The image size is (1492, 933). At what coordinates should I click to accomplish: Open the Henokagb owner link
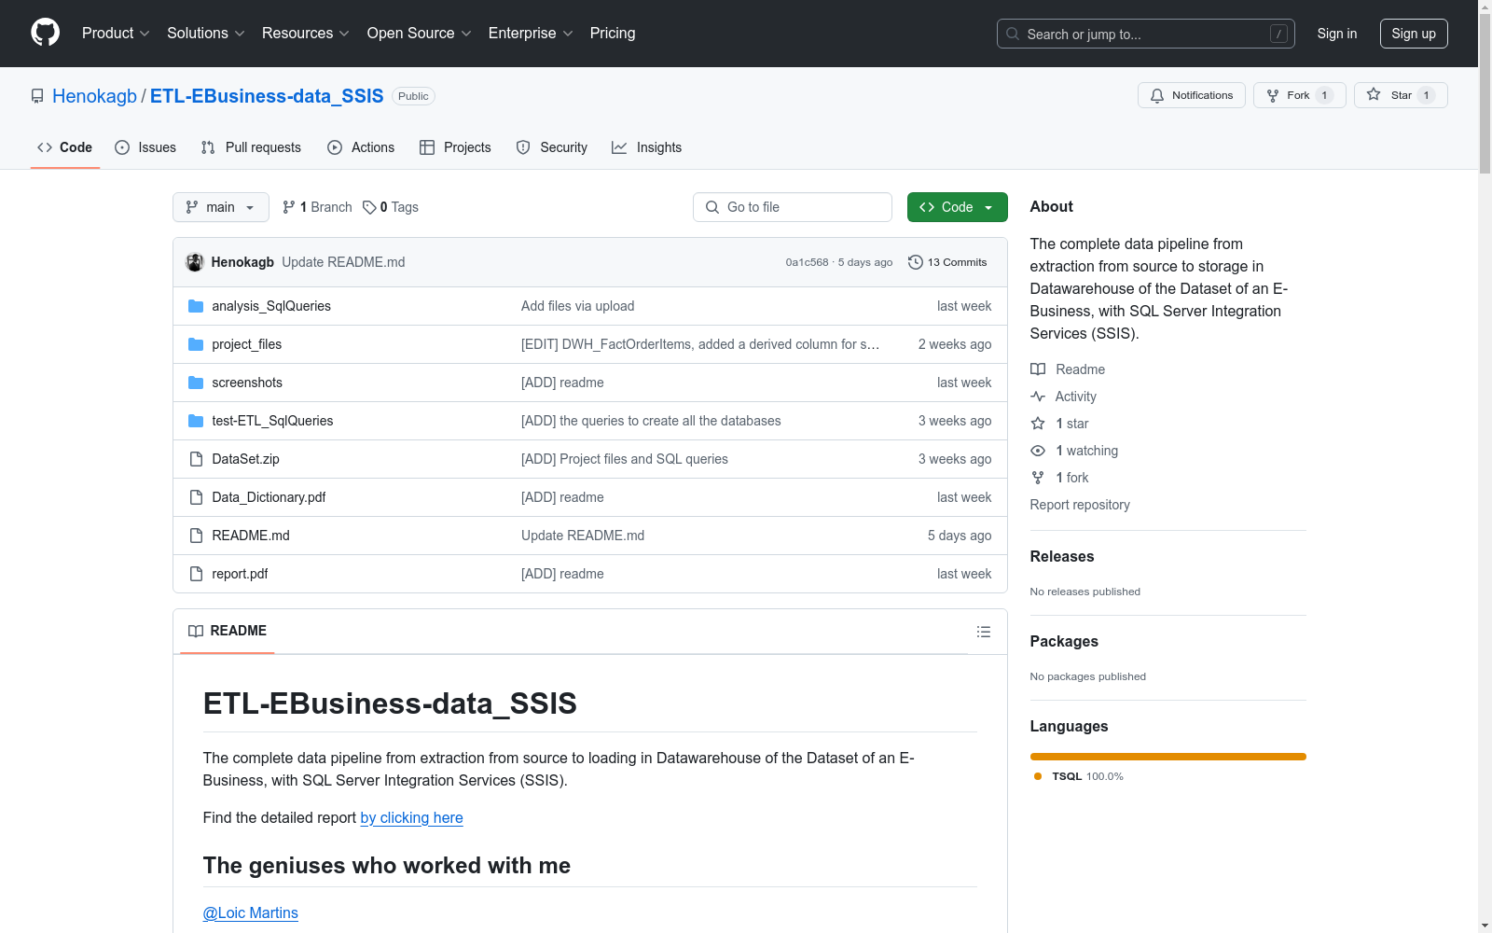[94, 96]
